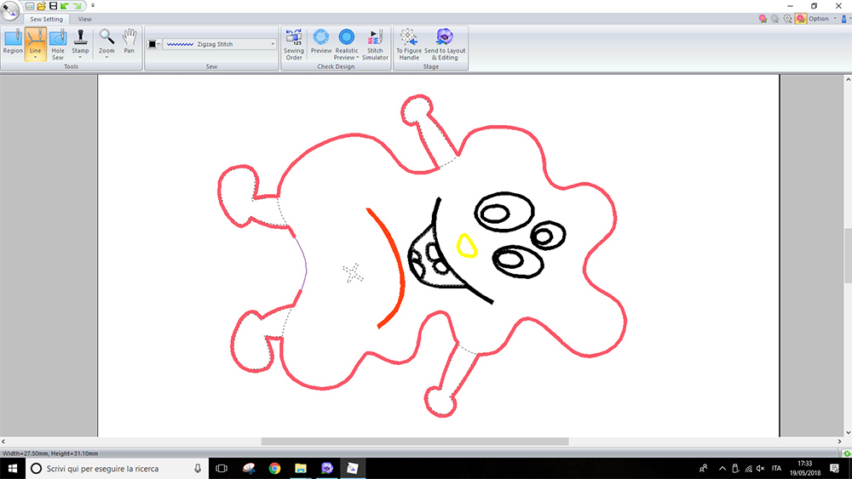This screenshot has width=852, height=479.
Task: Choose the Hole Sew tool
Action: [x=58, y=44]
